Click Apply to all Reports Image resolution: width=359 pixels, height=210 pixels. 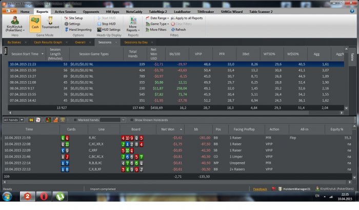pyautogui.click(x=187, y=18)
